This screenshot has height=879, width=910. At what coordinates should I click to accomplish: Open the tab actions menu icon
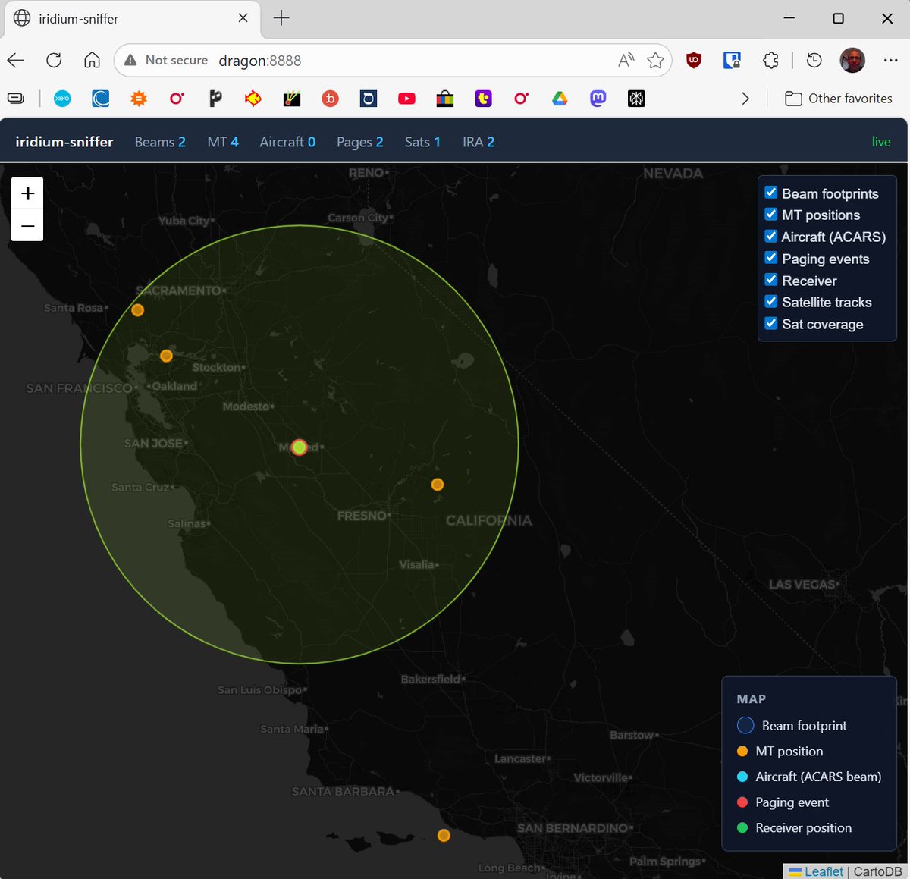16,99
